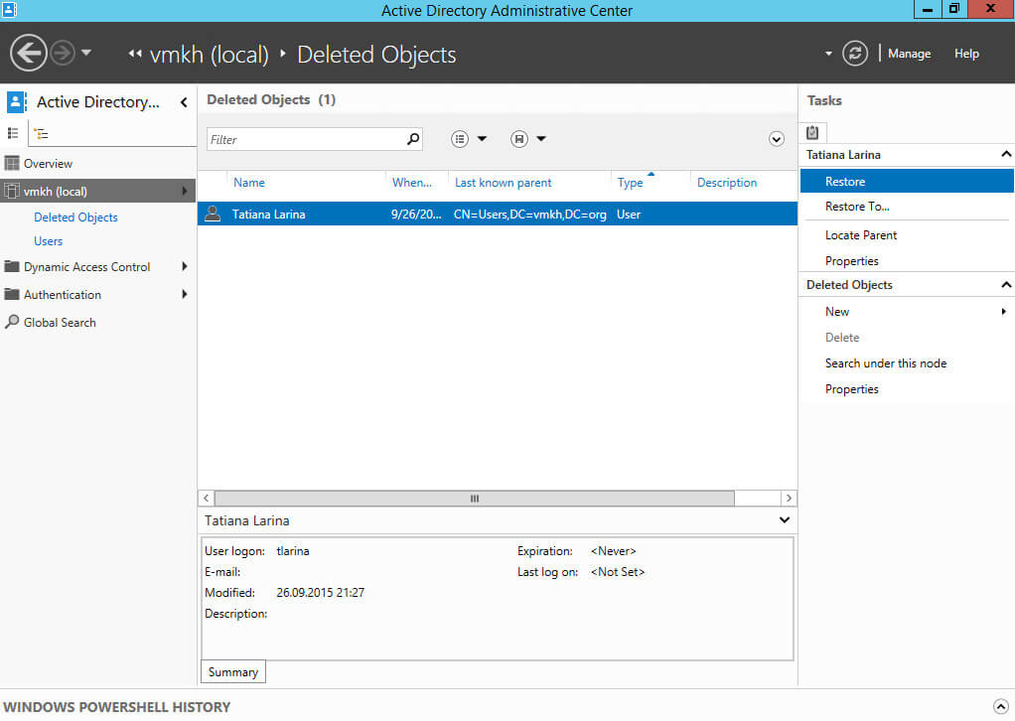This screenshot has width=1015, height=721.
Task: Click the vmkh (local) breadcrumb
Action: click(x=210, y=55)
